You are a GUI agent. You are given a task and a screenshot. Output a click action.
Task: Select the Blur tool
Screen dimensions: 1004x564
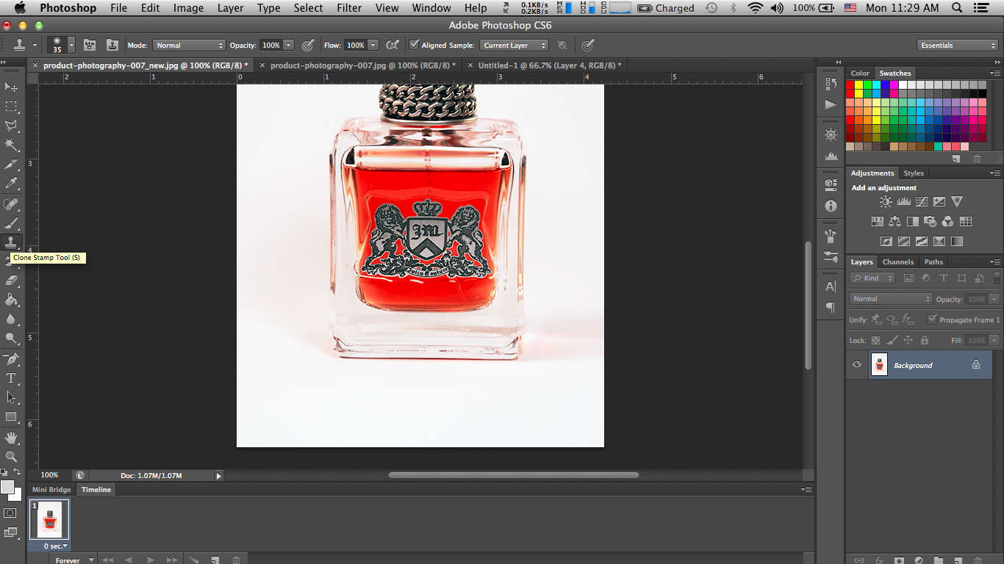pyautogui.click(x=11, y=319)
